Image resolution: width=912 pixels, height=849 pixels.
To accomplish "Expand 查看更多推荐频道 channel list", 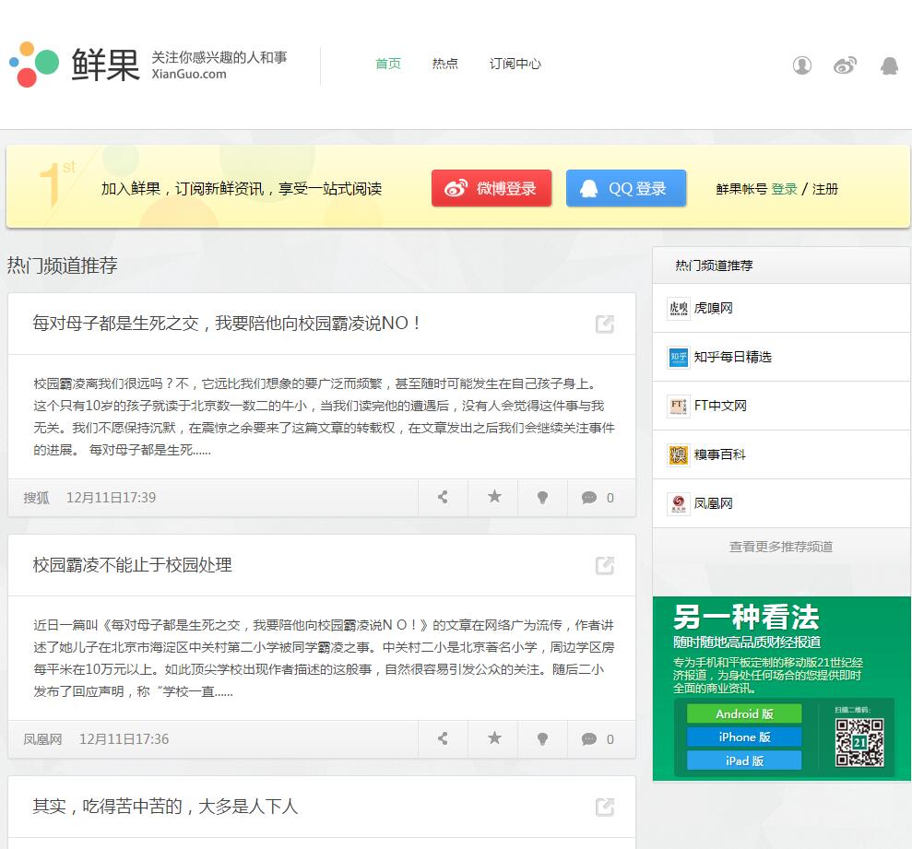I will point(780,547).
